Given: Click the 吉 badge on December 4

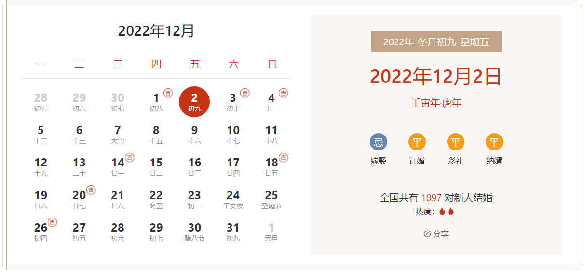Looking at the screenshot, I should click(x=284, y=93).
